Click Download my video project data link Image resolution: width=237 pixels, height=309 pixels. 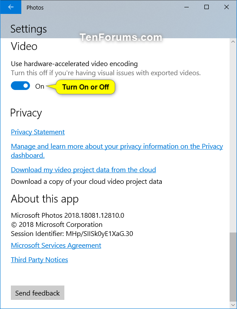(83, 169)
